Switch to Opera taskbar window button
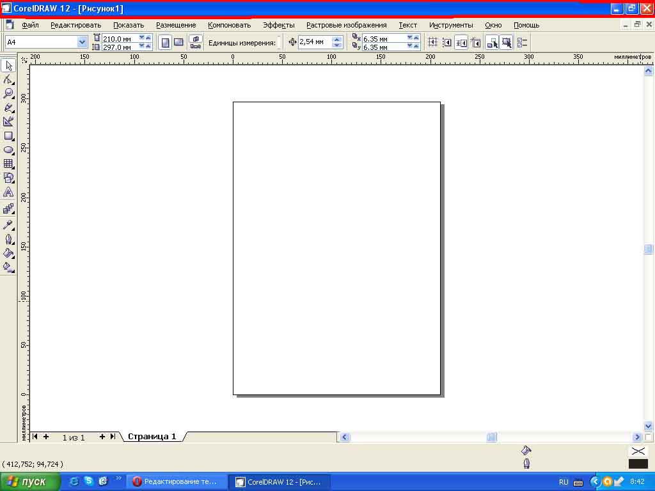This screenshot has width=655, height=491. click(176, 481)
